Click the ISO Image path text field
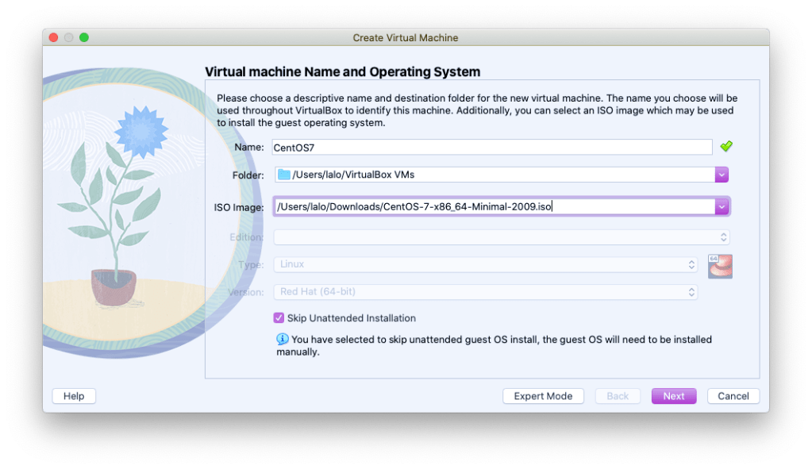 click(492, 206)
